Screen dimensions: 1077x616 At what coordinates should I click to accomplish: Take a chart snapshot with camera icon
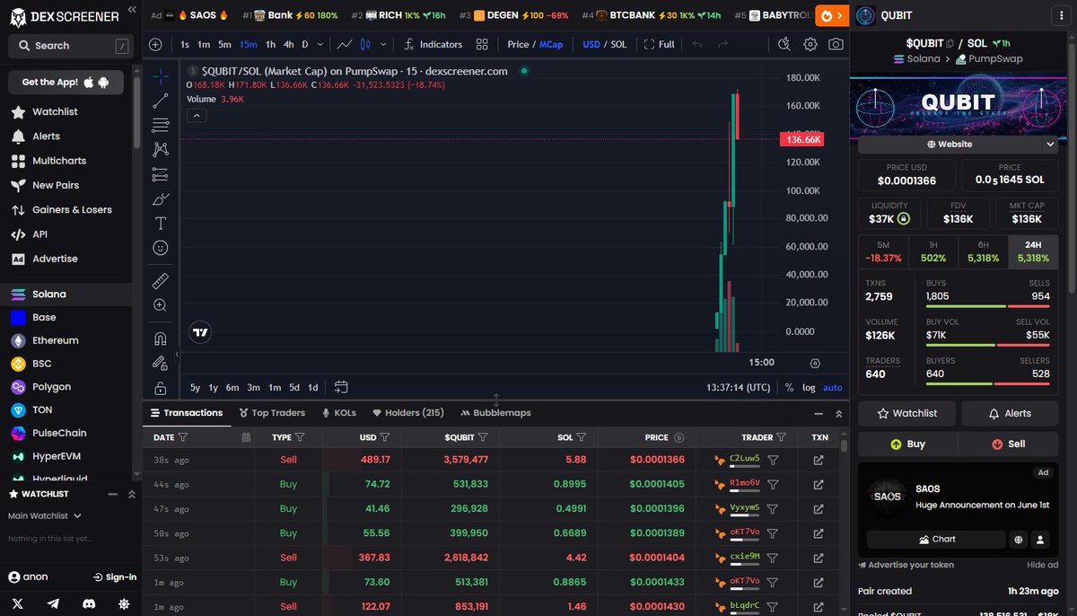pos(836,44)
